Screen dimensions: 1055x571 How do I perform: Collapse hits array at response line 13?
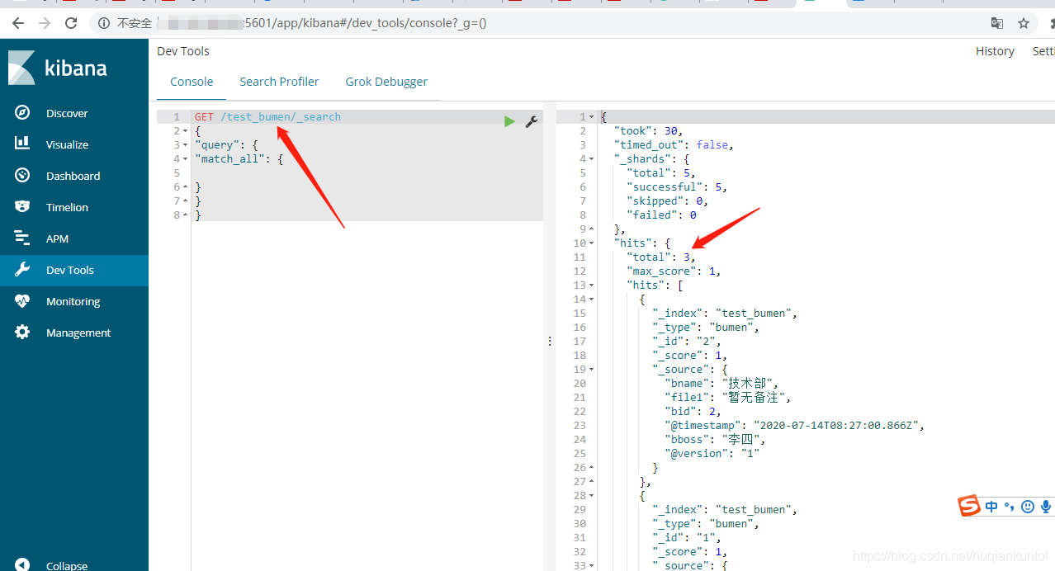tap(592, 285)
